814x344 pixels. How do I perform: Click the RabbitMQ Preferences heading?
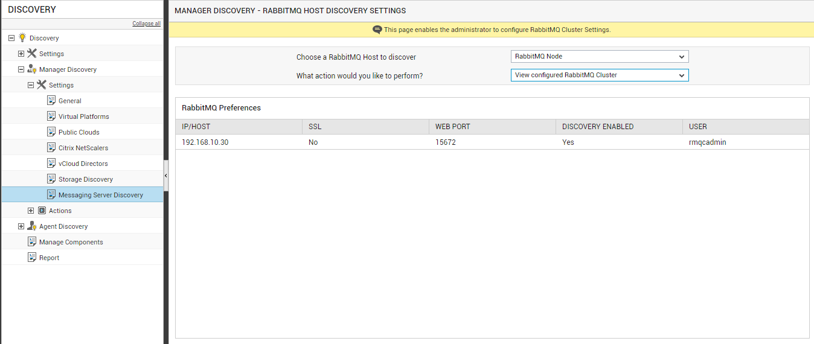(222, 107)
